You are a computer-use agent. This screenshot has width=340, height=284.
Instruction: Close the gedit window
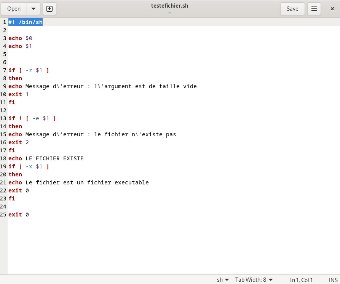point(332,9)
